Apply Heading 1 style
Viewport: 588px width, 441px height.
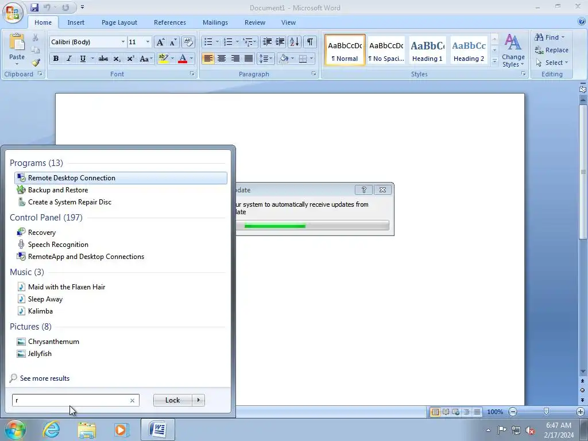tap(427, 51)
